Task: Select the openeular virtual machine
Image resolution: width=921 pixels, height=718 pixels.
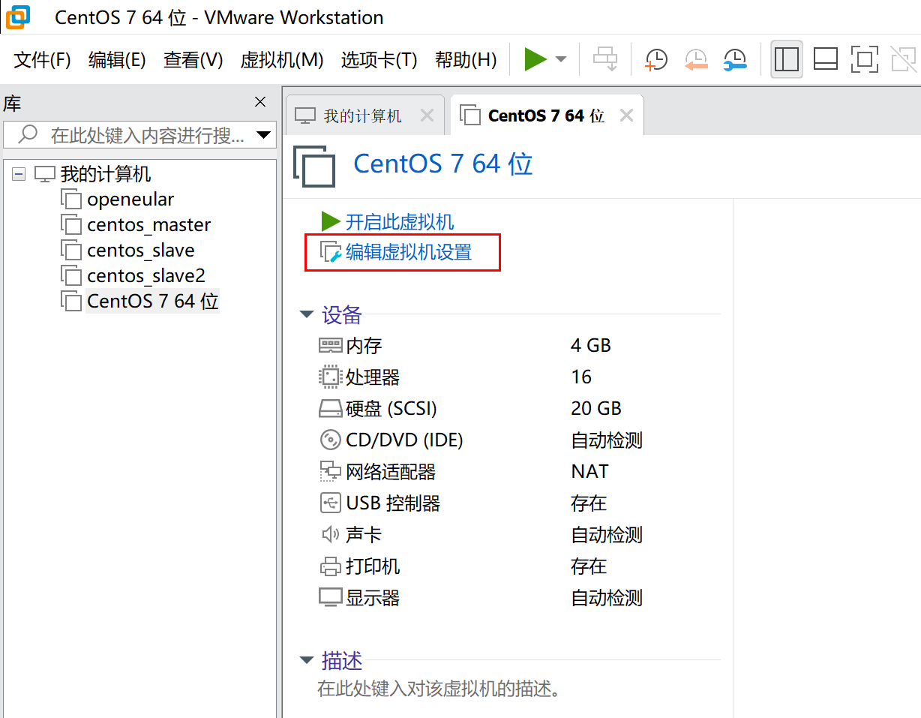Action: coord(130,200)
